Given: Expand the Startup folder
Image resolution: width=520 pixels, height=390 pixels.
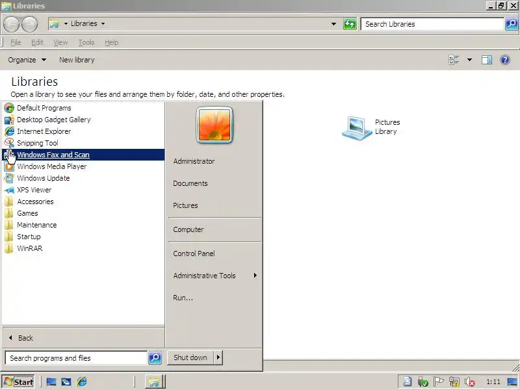Looking at the screenshot, I should click(83, 237).
